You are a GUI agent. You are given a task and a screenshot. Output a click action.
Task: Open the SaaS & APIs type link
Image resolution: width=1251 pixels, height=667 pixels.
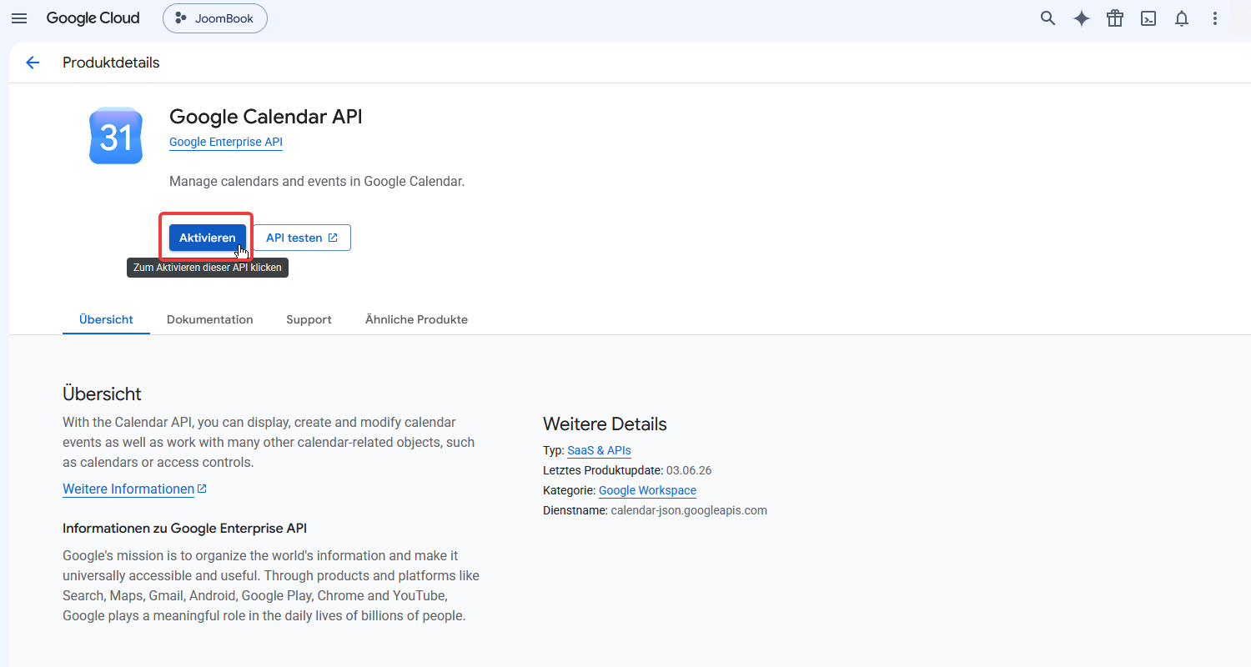tap(599, 450)
